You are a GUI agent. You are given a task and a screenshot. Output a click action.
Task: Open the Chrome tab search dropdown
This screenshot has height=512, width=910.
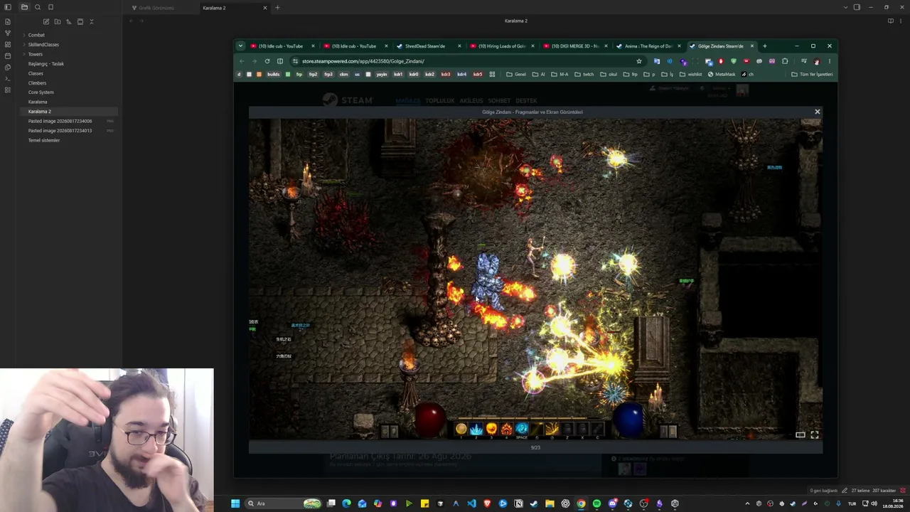point(240,46)
